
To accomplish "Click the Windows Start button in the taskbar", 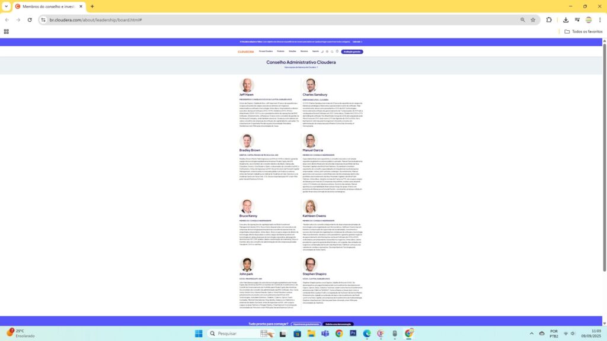I will point(198,333).
